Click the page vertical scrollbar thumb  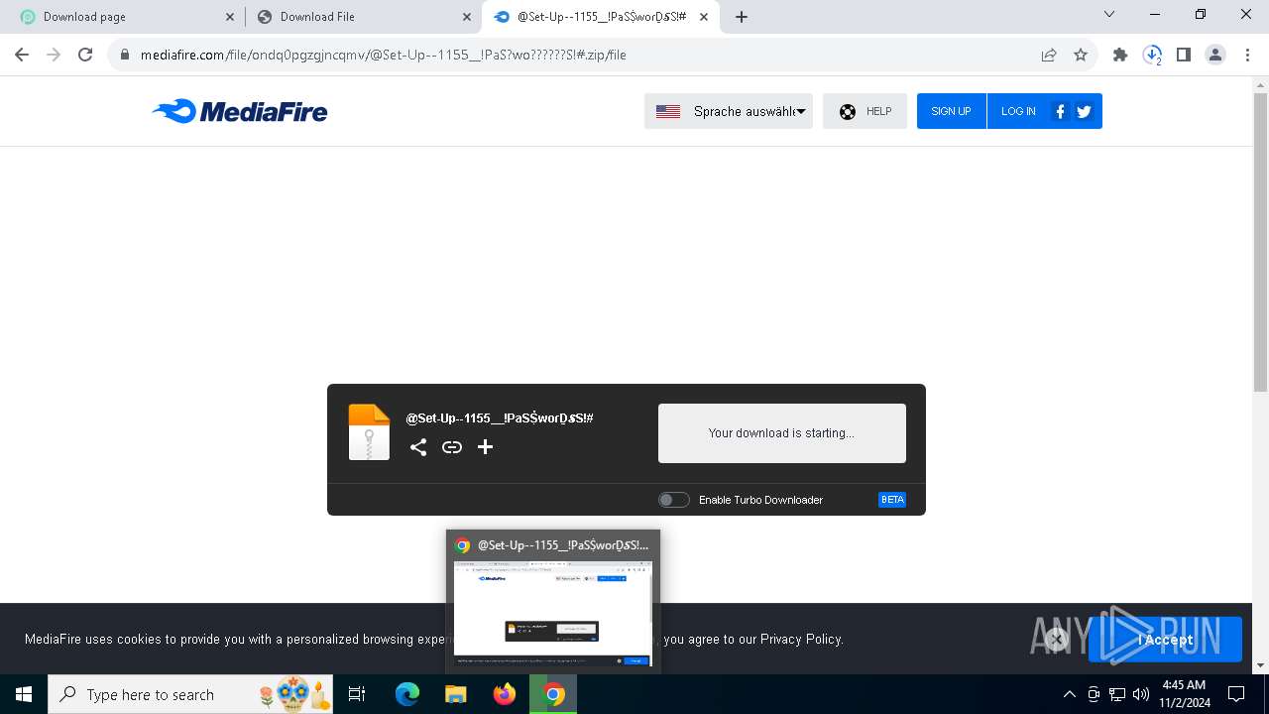coord(1260,242)
